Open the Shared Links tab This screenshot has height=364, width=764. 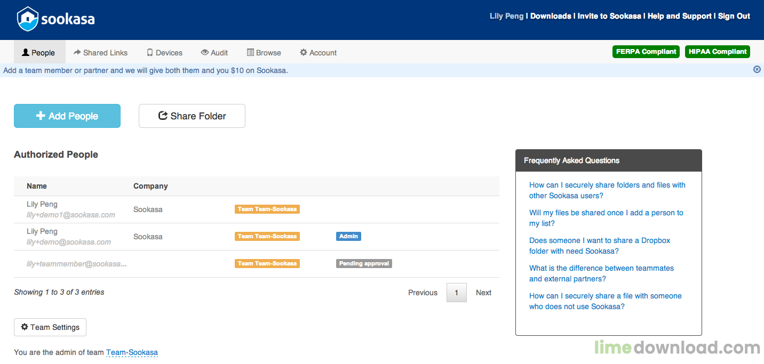pyautogui.click(x=100, y=53)
